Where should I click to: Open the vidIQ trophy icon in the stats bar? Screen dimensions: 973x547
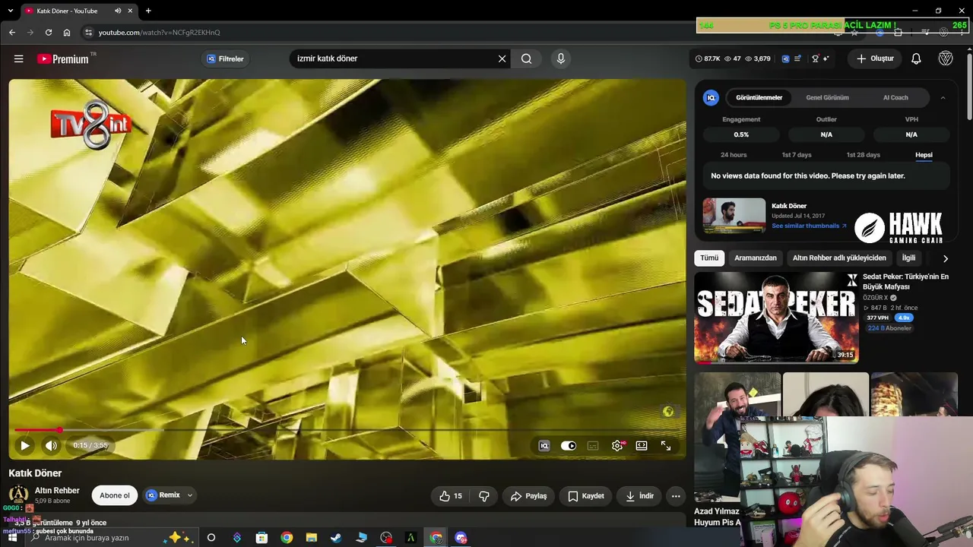tap(815, 58)
